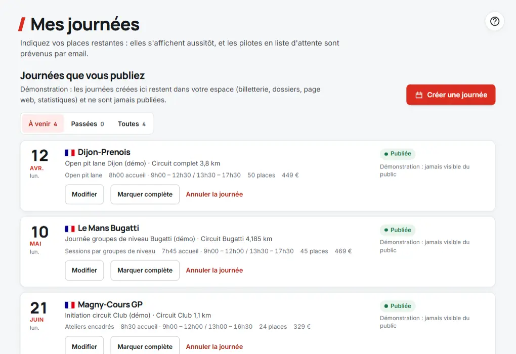Cancel the Magny-Cours GP journée
This screenshot has height=354, width=516.
214,346
